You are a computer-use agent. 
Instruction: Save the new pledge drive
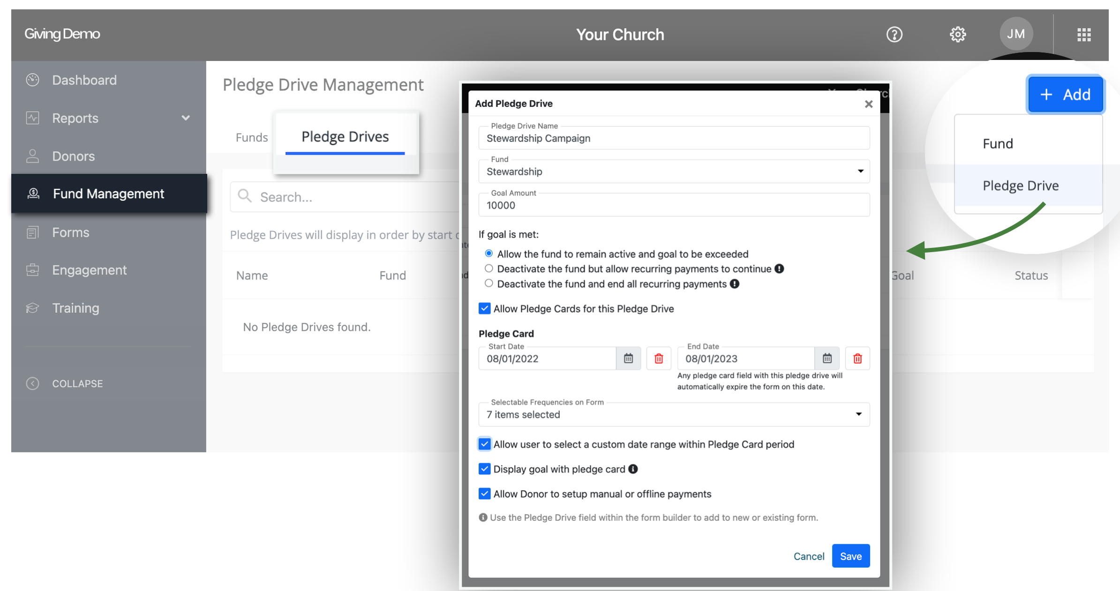coord(850,556)
